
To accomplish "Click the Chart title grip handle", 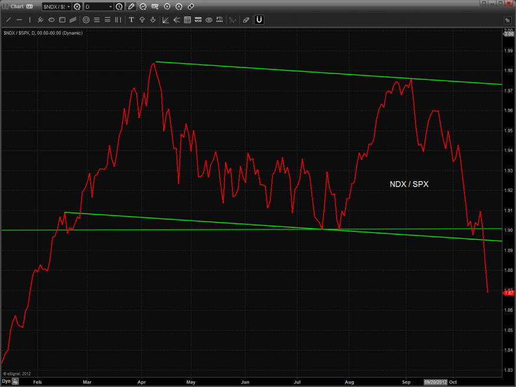I will (x=5, y=6).
